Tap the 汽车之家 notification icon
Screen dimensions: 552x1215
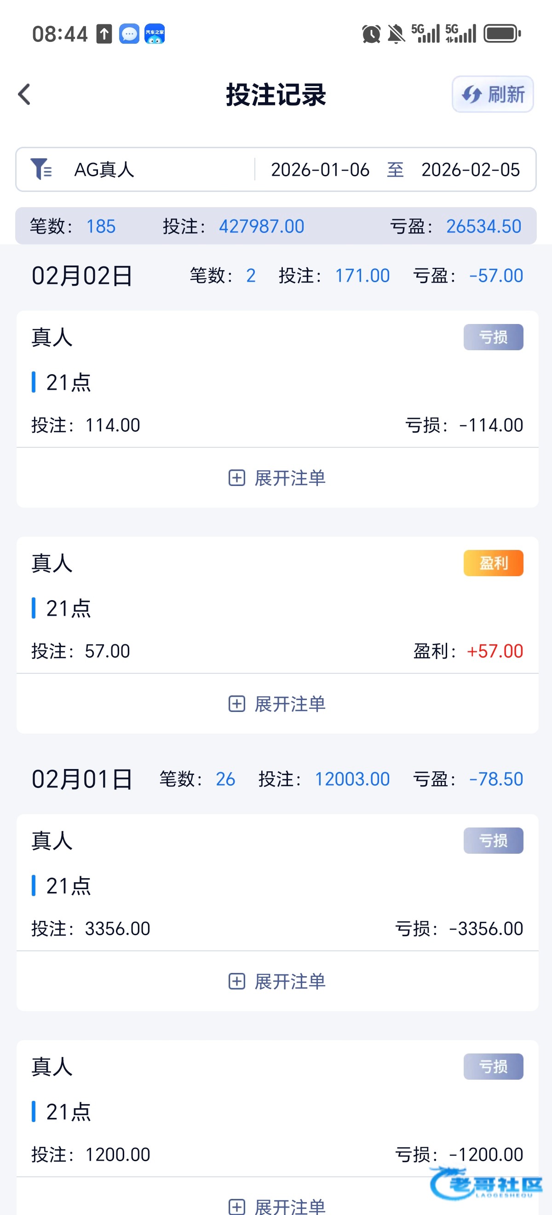[x=155, y=34]
